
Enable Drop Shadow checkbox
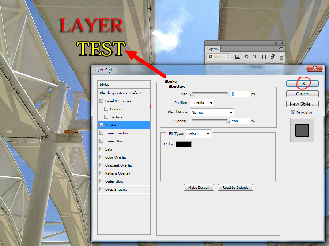[101, 189]
